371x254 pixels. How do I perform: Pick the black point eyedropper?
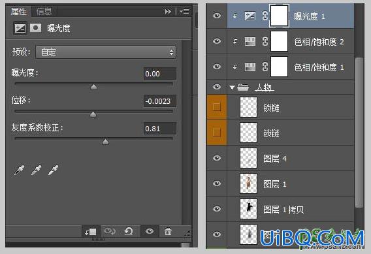pos(20,170)
